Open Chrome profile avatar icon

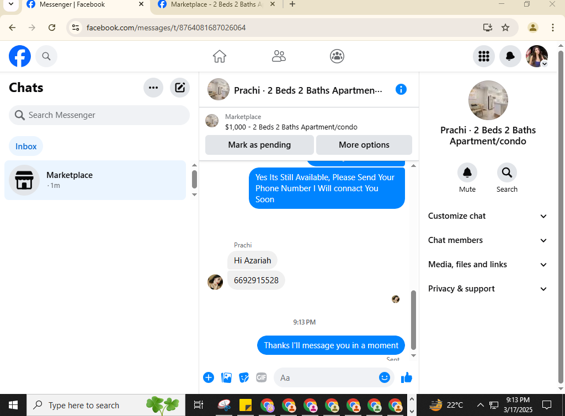click(532, 28)
